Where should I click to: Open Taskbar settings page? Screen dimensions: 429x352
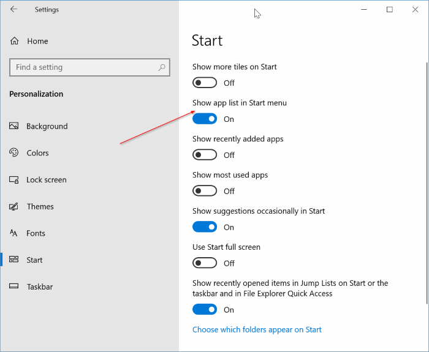tap(40, 286)
